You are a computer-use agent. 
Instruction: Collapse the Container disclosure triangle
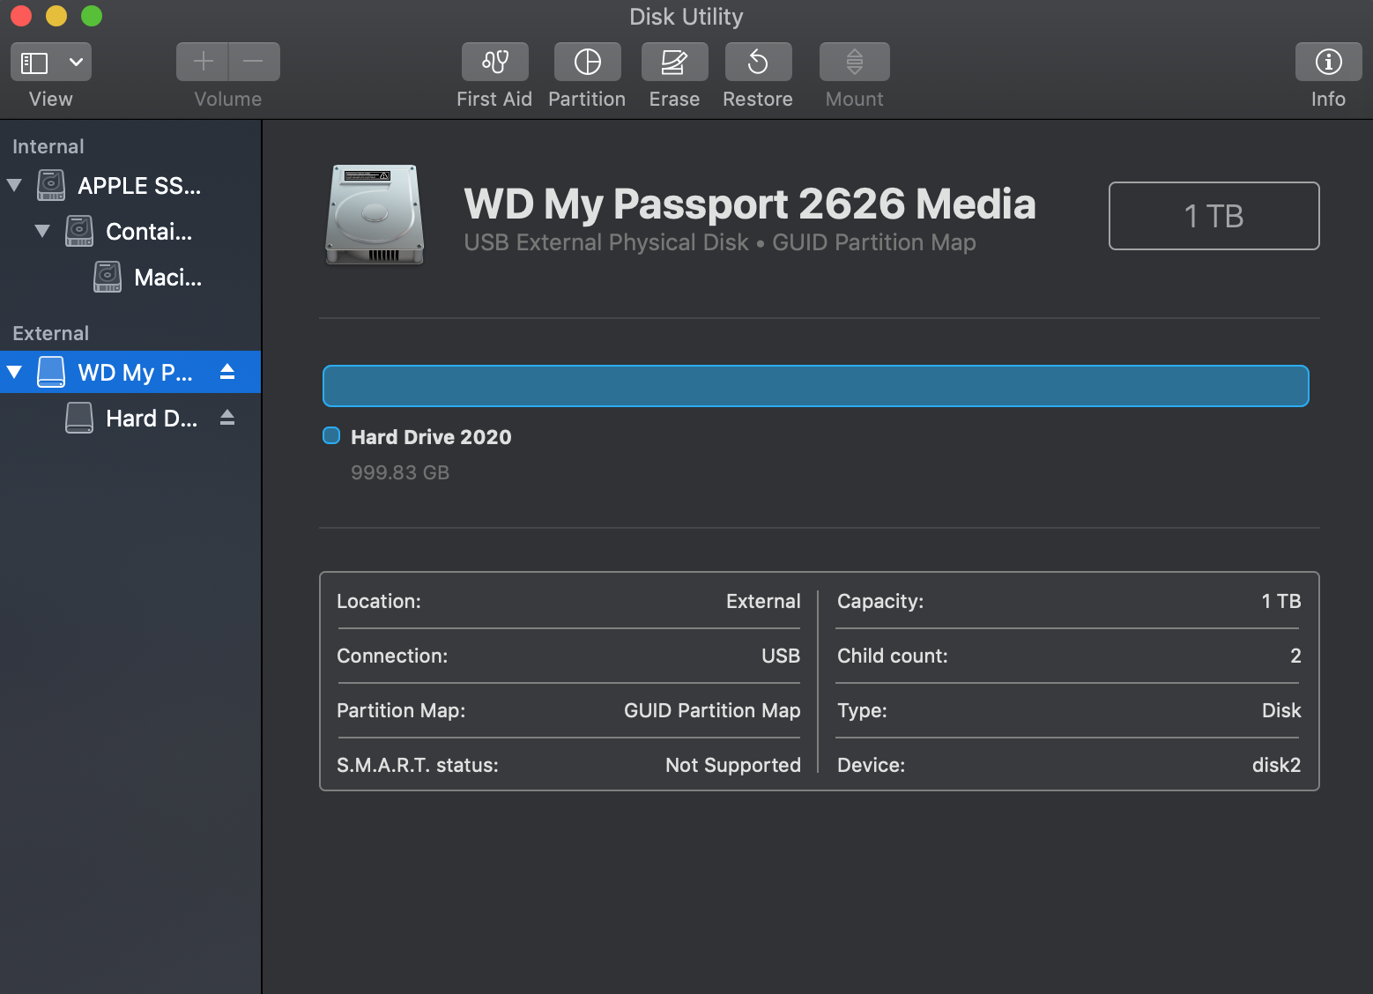point(42,231)
